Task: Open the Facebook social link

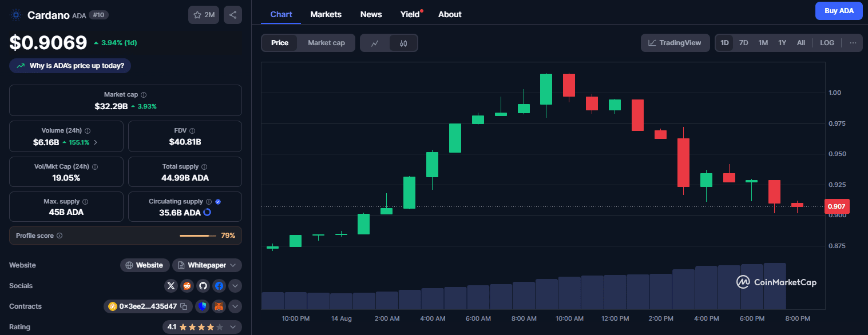Action: coord(219,286)
